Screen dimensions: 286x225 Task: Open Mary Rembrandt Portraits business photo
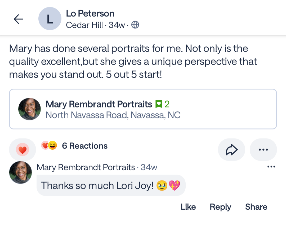point(29,109)
